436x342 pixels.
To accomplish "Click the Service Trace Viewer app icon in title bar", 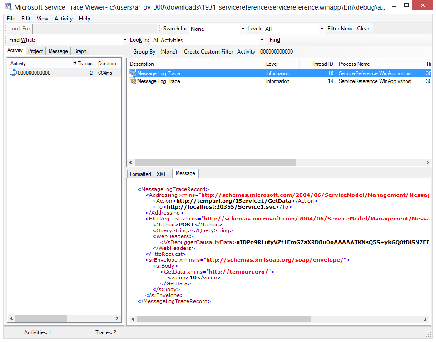I will 8,6.
